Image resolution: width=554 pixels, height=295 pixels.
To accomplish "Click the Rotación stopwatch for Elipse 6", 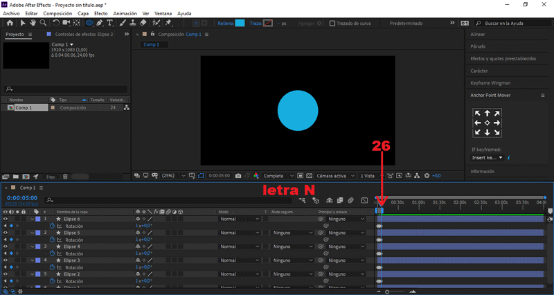I will 52,226.
